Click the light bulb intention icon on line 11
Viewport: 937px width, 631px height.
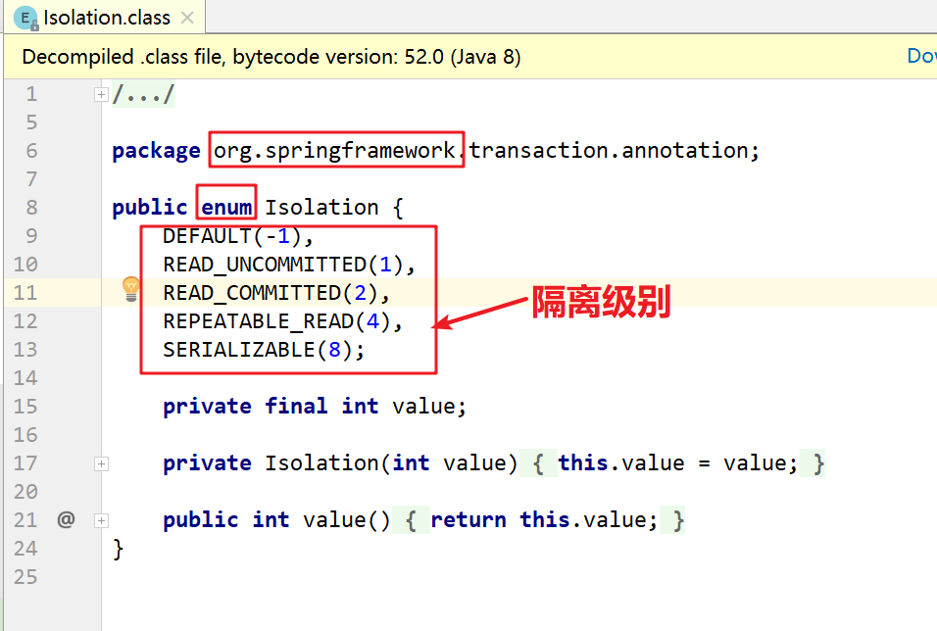(131, 289)
